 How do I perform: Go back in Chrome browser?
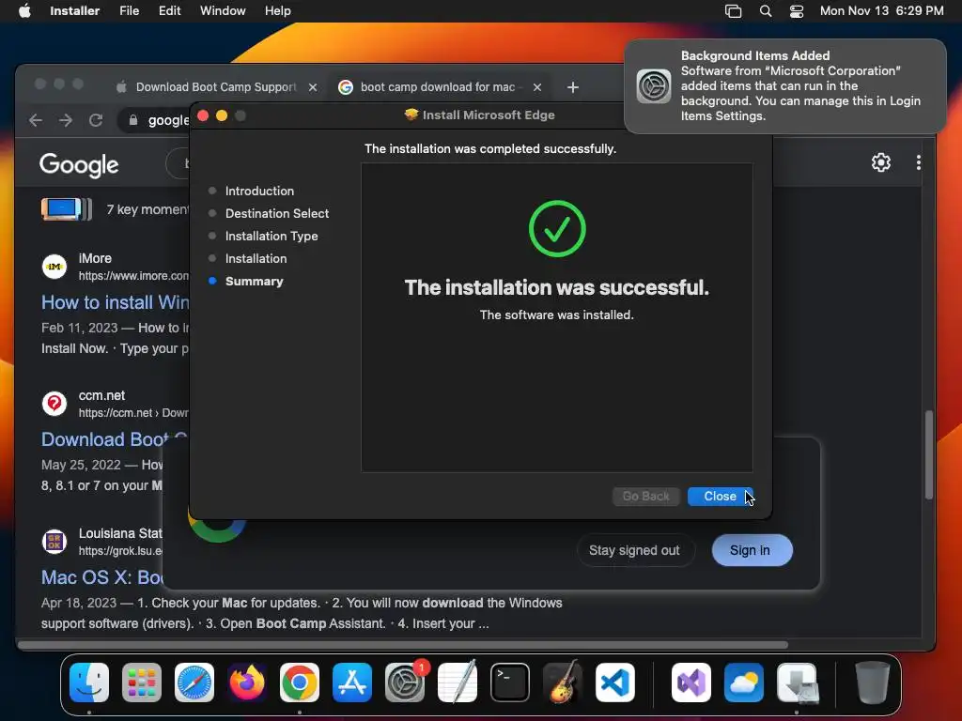click(36, 120)
